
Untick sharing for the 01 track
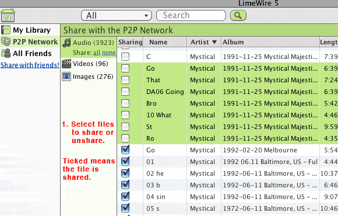click(x=125, y=161)
